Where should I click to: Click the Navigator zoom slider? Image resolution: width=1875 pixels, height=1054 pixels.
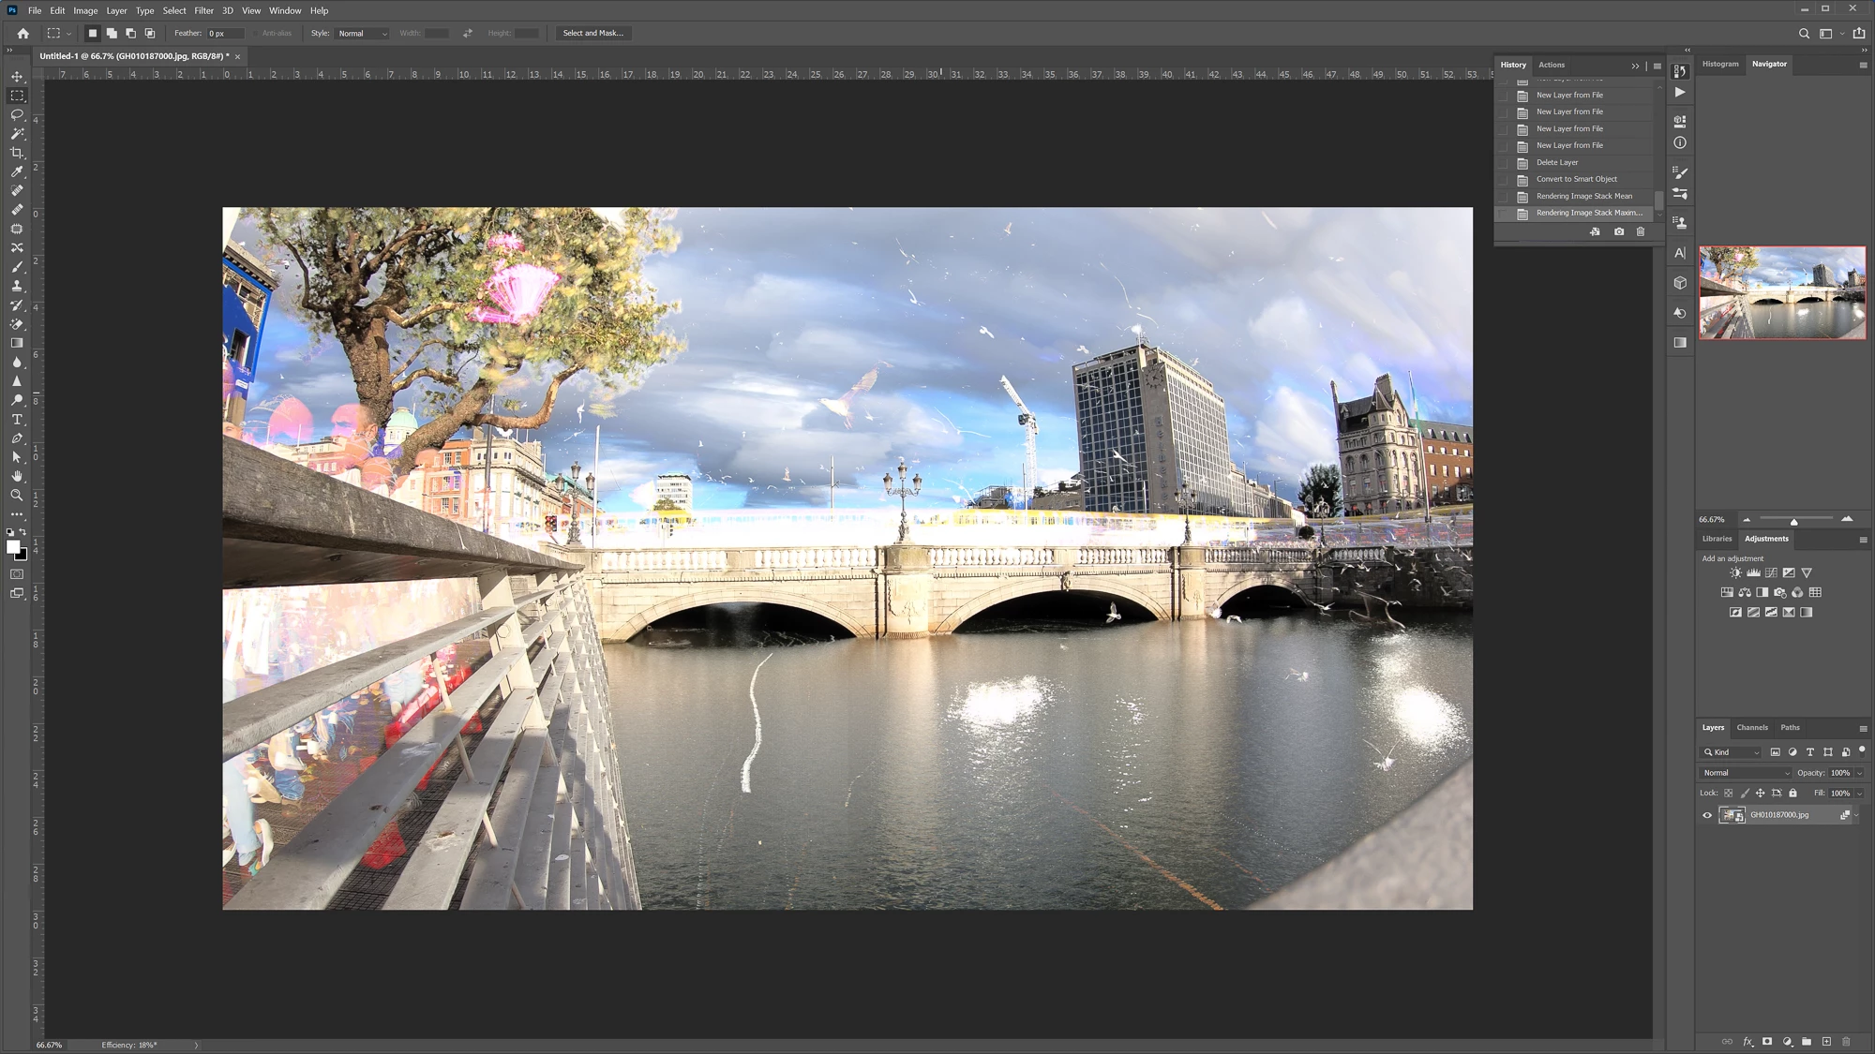(x=1794, y=519)
